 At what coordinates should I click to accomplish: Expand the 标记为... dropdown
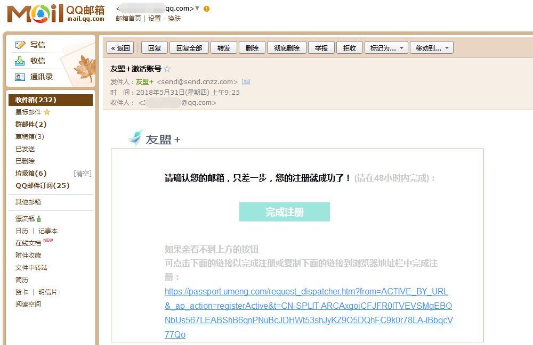[386, 48]
